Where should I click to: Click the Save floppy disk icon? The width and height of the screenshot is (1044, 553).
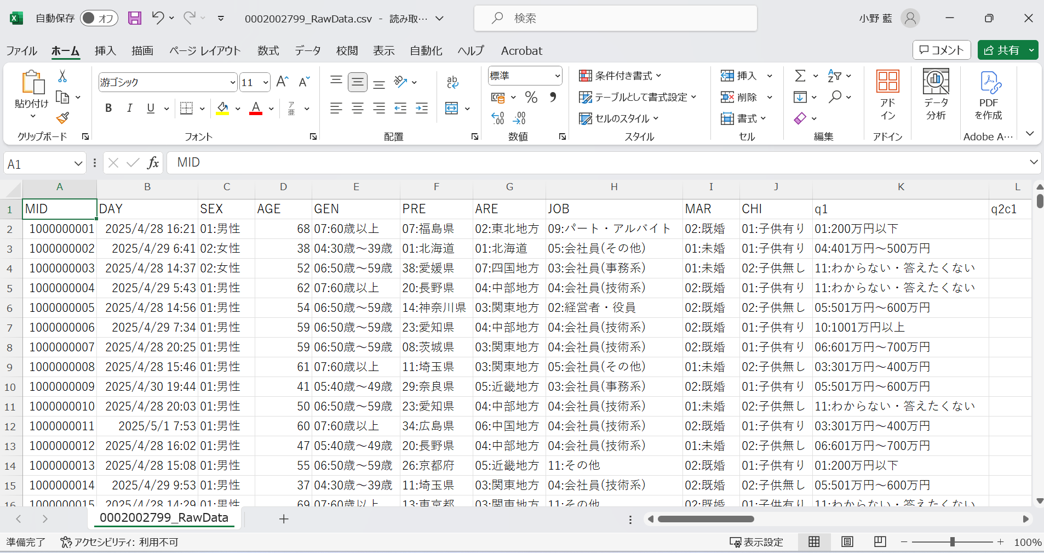[135, 18]
